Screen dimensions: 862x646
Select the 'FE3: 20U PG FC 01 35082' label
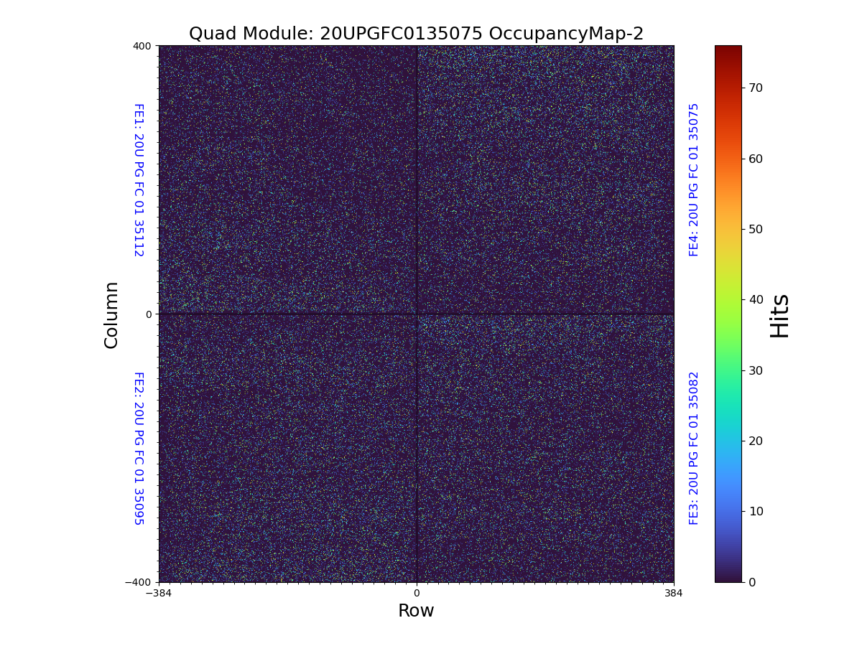pyautogui.click(x=694, y=448)
